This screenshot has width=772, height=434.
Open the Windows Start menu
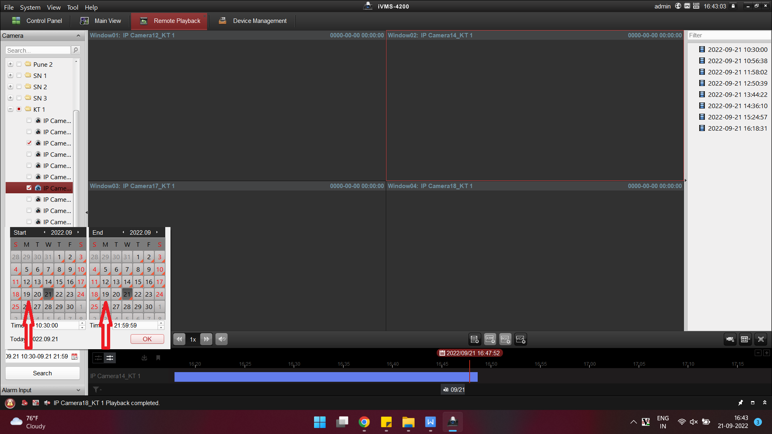tap(320, 422)
